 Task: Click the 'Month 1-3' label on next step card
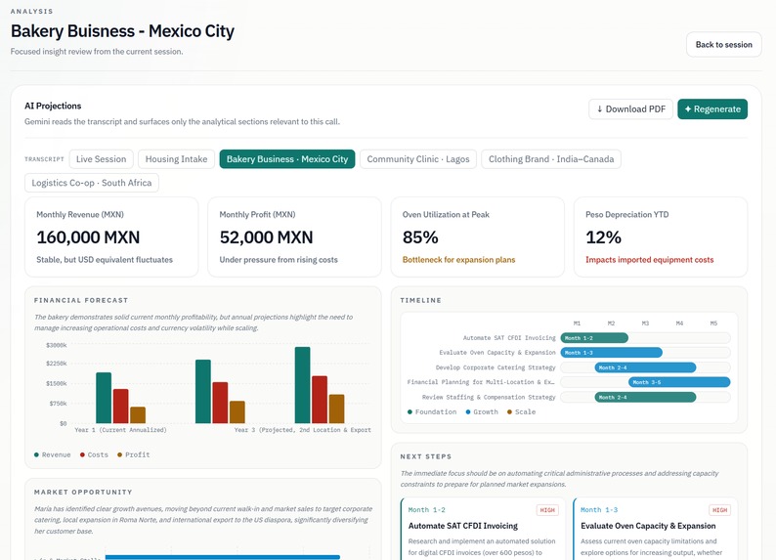tap(599, 510)
